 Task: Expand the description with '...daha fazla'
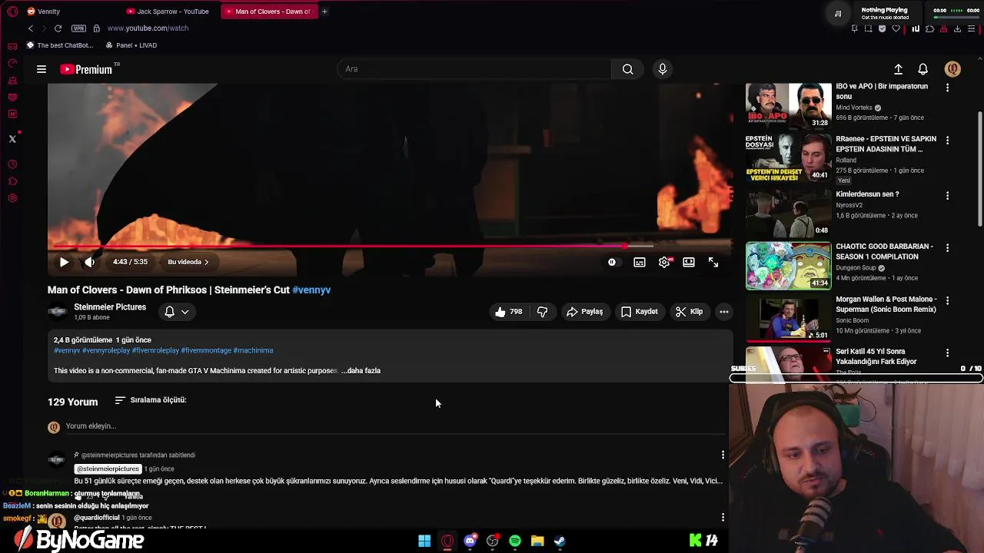[361, 371]
